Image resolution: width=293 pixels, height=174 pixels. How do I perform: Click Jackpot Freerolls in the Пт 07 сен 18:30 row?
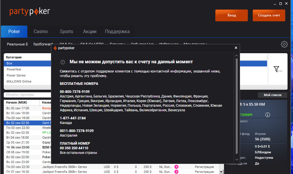click(64, 172)
